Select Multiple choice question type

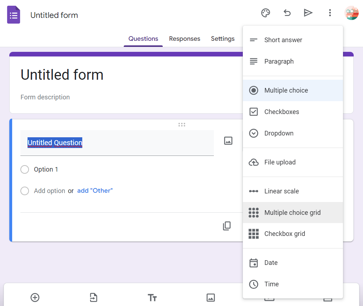293,90
